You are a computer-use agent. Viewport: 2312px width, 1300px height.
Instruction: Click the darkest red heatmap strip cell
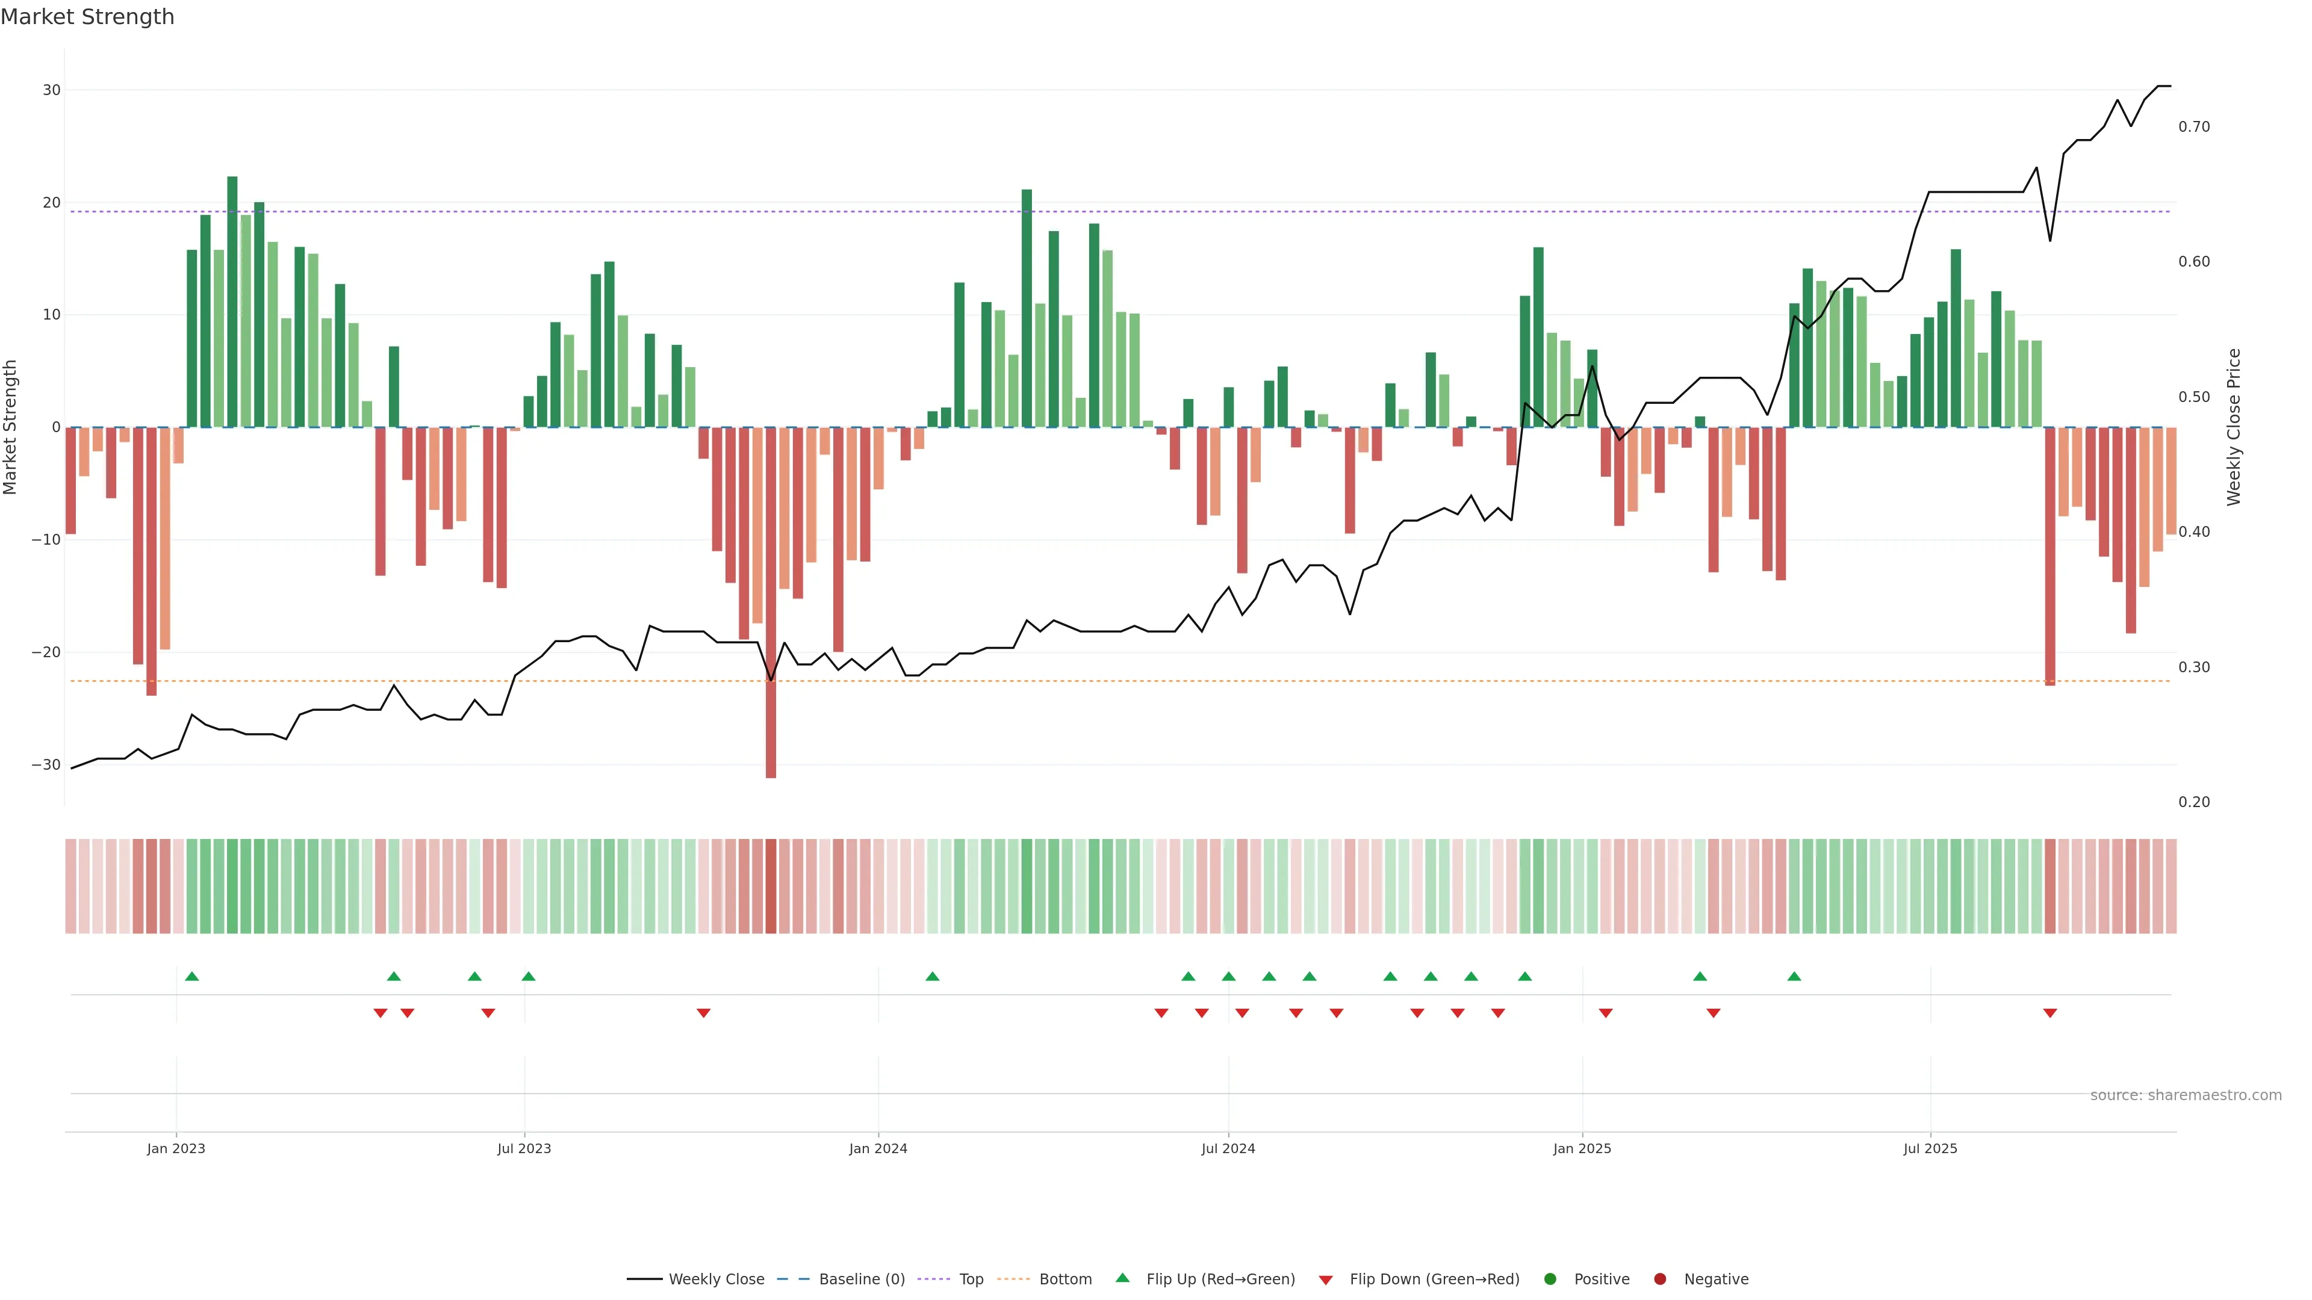point(771,887)
